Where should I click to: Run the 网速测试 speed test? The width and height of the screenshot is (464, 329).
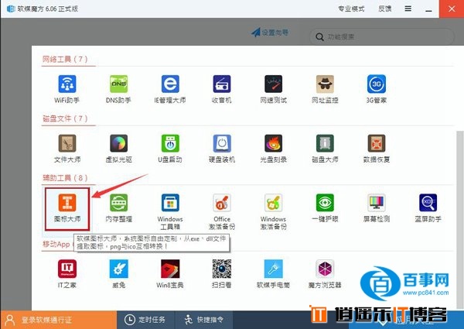[274, 89]
